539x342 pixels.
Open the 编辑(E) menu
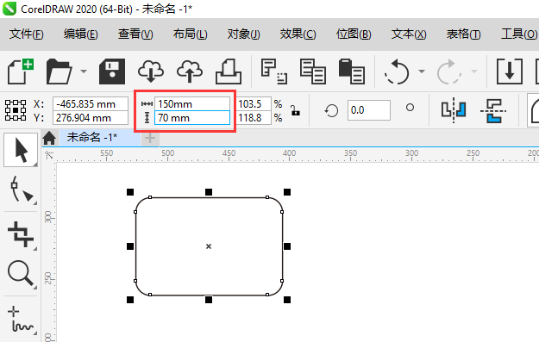click(81, 34)
